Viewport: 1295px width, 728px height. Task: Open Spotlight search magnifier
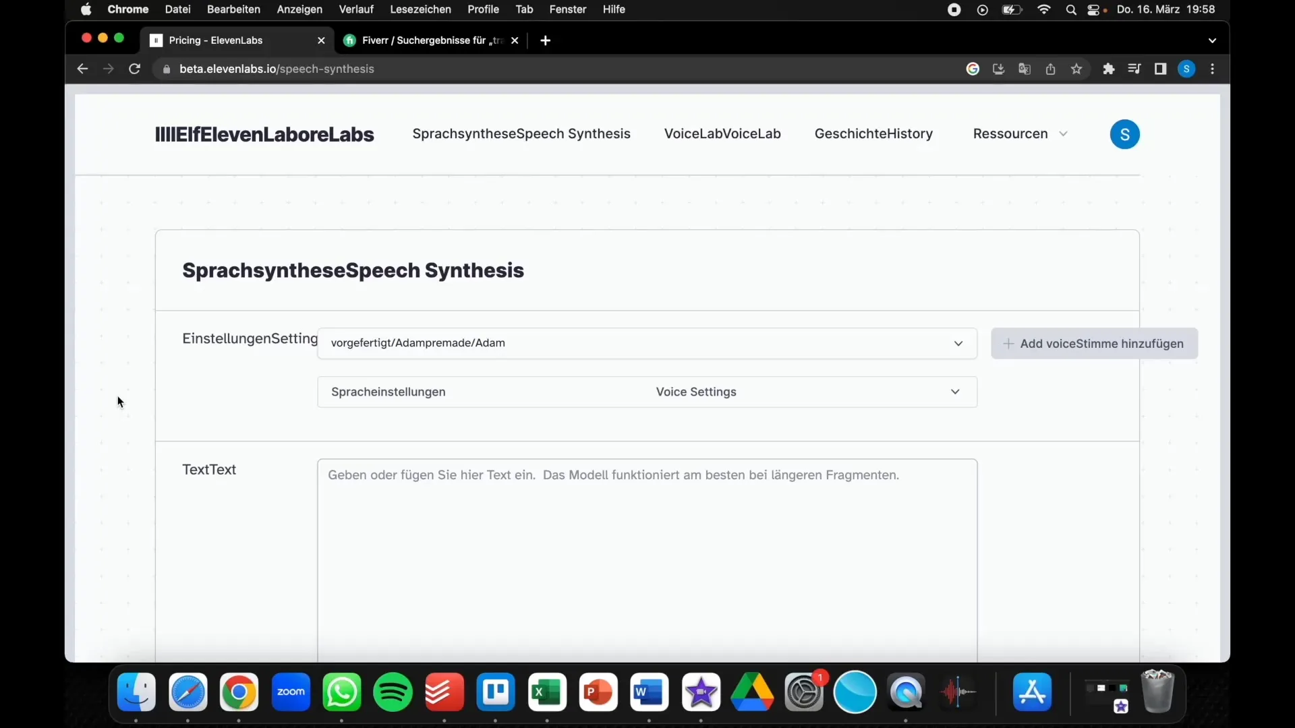(1071, 9)
